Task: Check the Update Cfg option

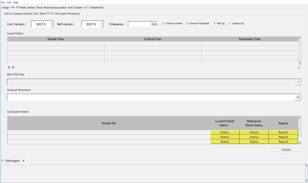Action: 230,23
